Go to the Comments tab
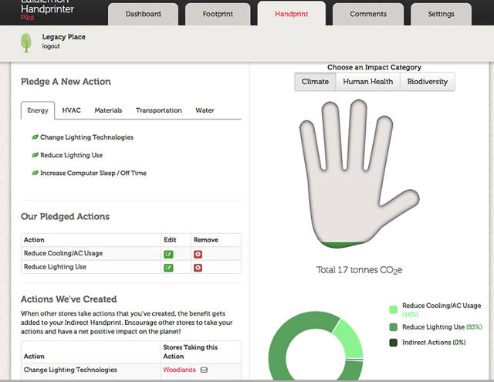Screen dimensions: 494x382 368,14
